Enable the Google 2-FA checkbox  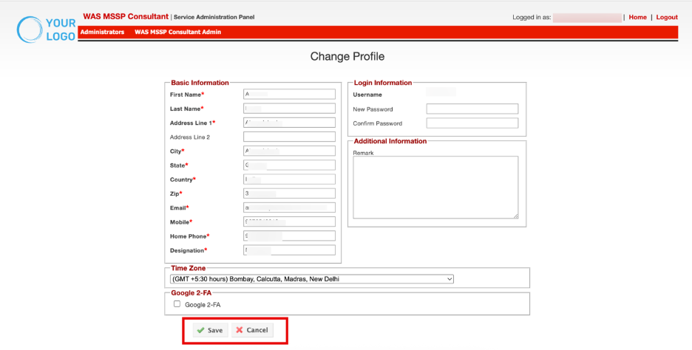coord(177,303)
